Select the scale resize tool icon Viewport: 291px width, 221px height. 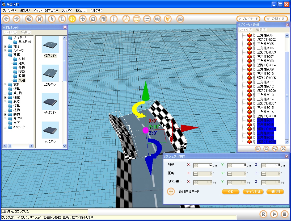(103, 19)
